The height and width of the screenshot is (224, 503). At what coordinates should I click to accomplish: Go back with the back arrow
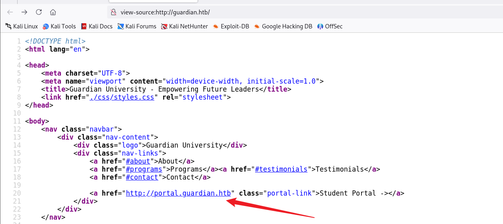tap(10, 12)
